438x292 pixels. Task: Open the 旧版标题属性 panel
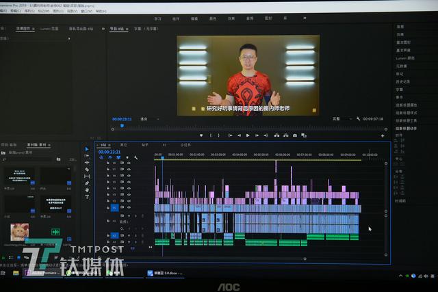(x=406, y=105)
